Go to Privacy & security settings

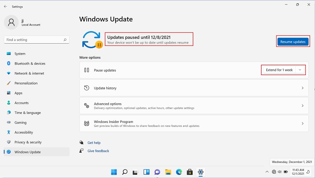click(x=28, y=142)
